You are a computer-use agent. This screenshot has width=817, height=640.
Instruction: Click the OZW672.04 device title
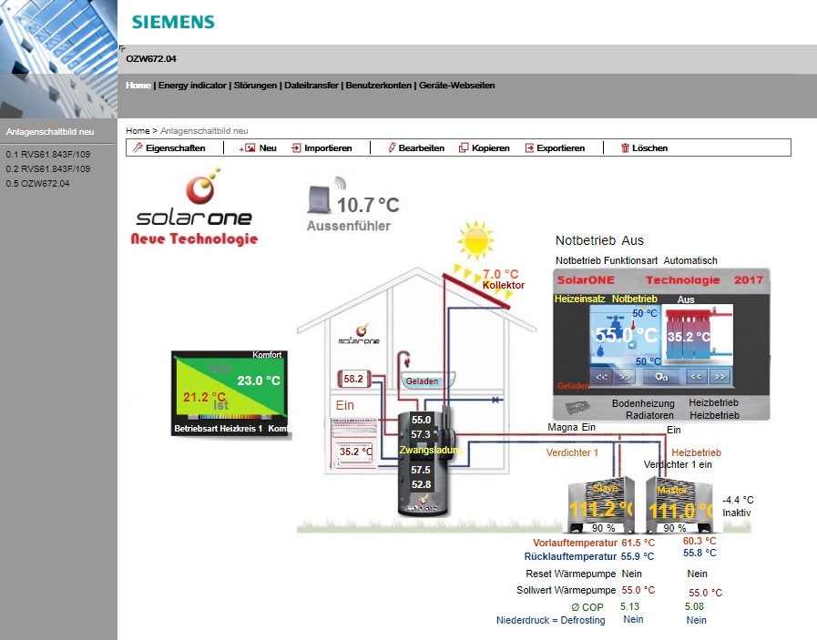151,59
